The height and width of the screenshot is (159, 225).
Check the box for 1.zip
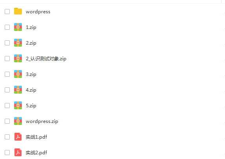[7, 27]
